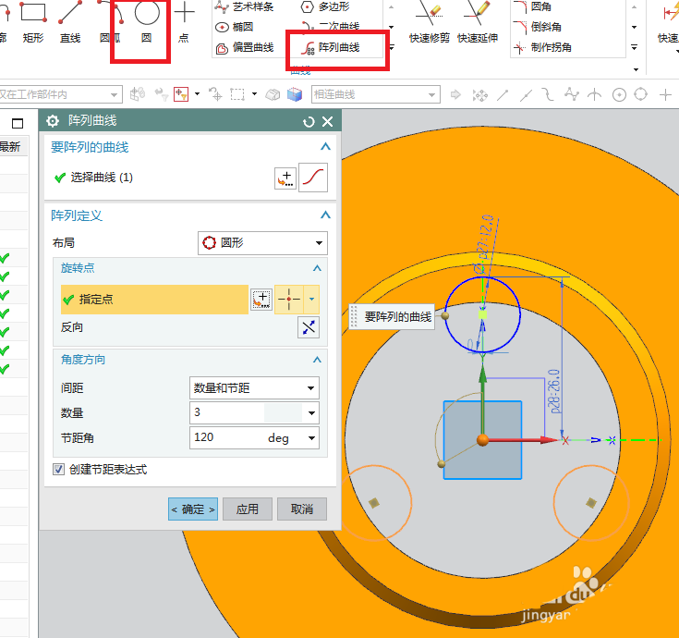Image resolution: width=679 pixels, height=638 pixels.
Task: Click the 反向 reverse direction icon
Action: pyautogui.click(x=309, y=327)
